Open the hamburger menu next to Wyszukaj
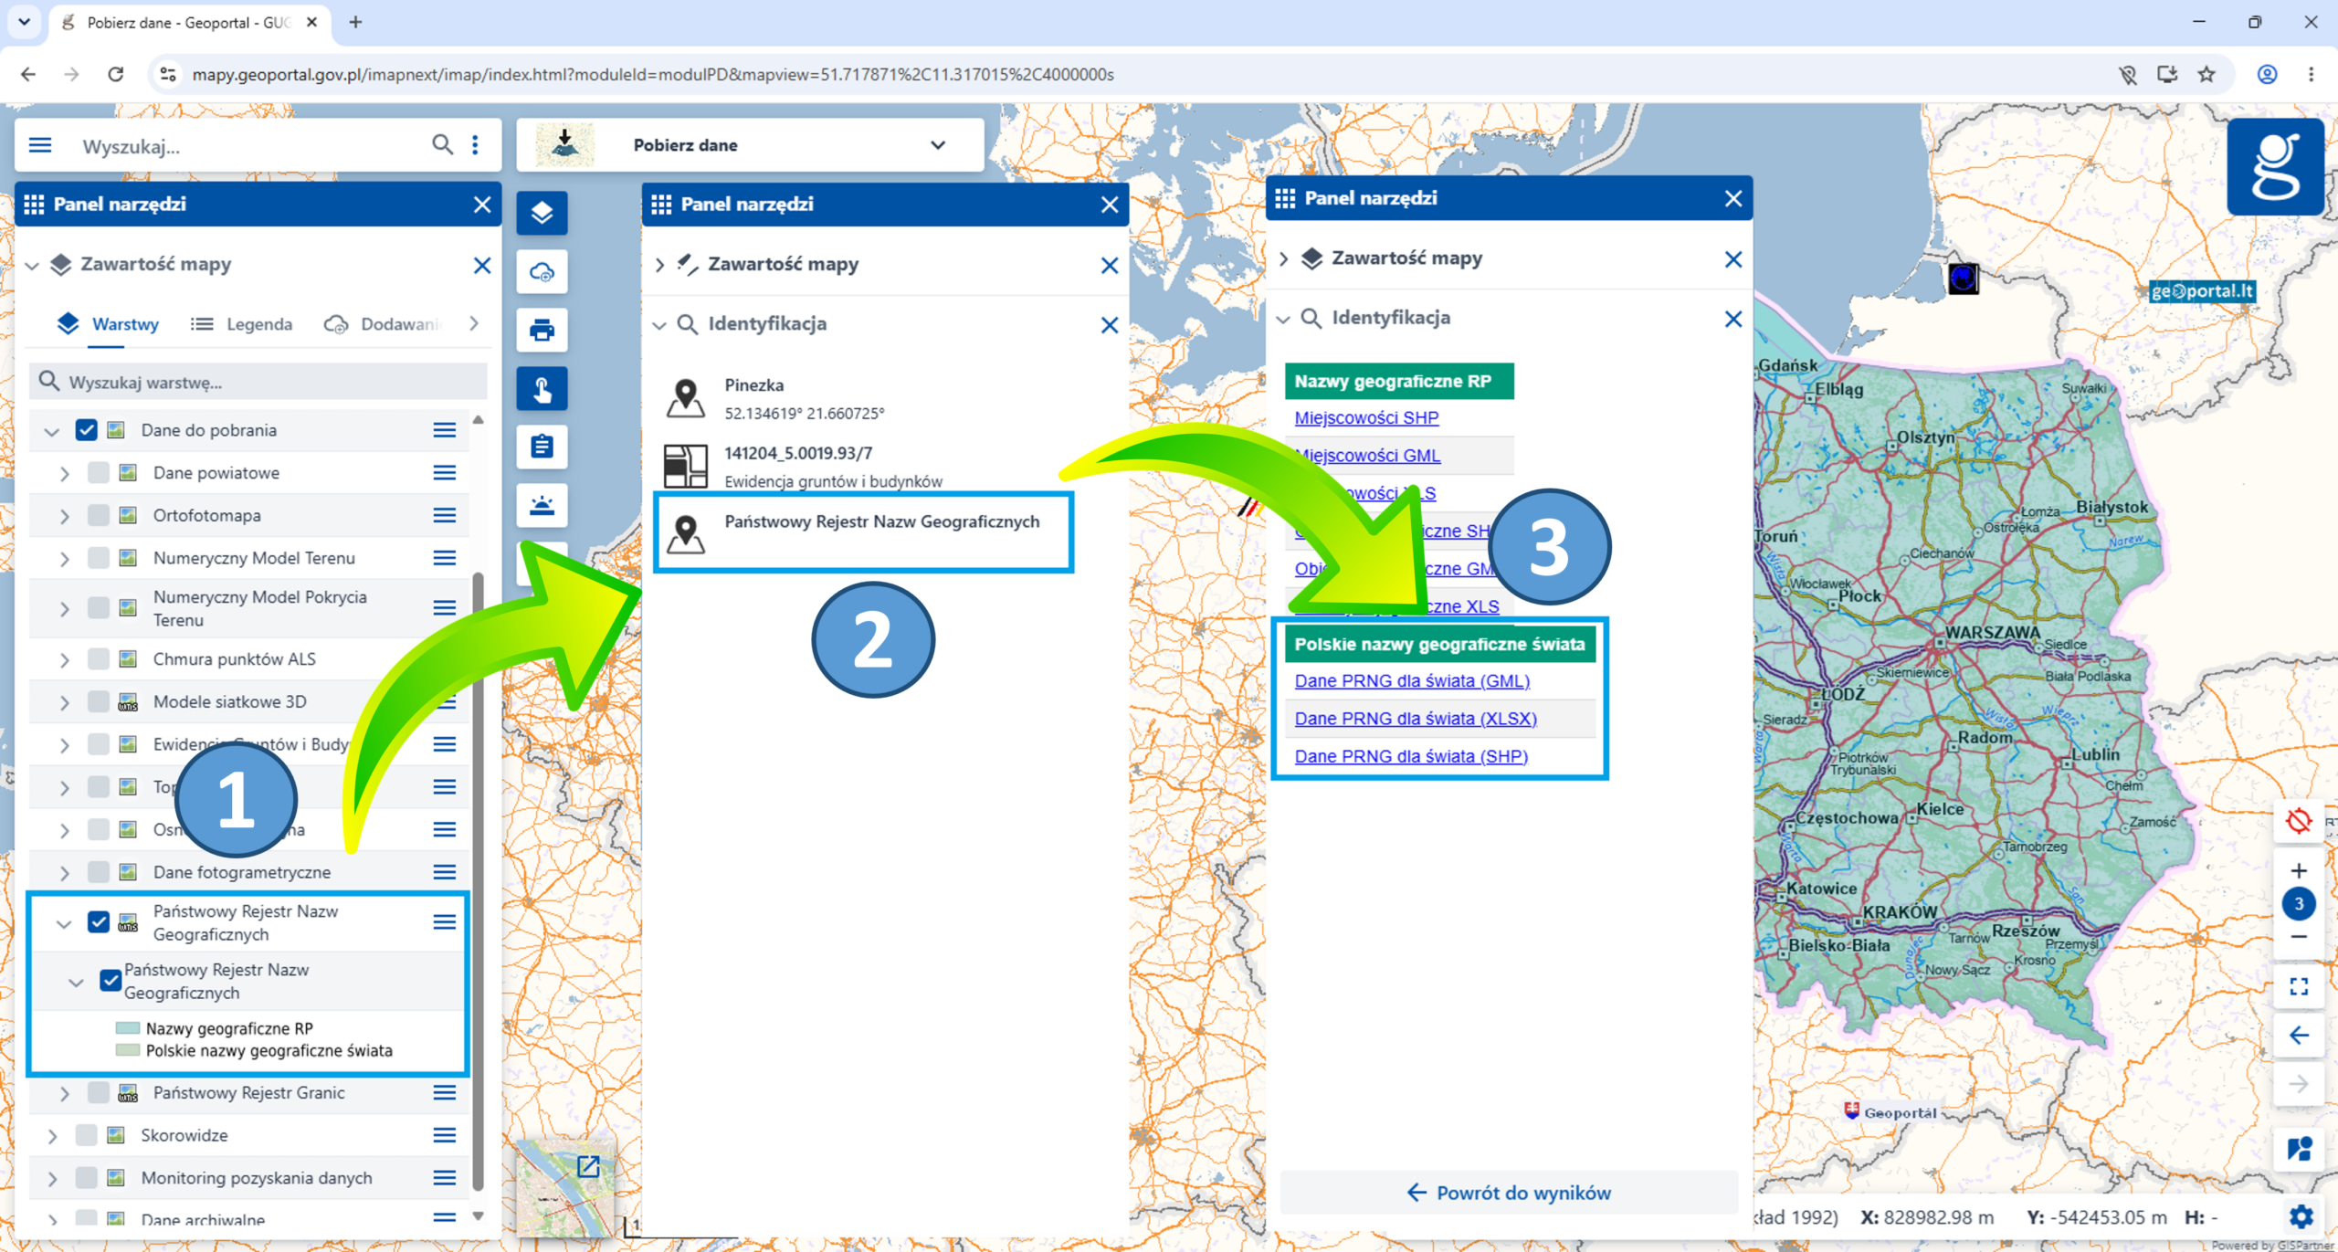 (x=40, y=145)
